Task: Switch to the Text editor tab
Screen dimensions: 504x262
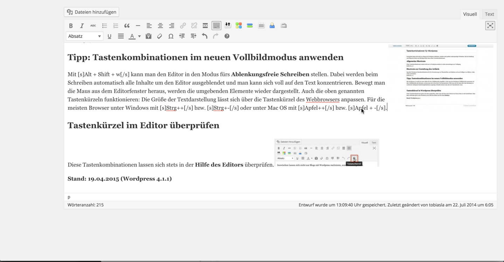Action: pos(489,14)
